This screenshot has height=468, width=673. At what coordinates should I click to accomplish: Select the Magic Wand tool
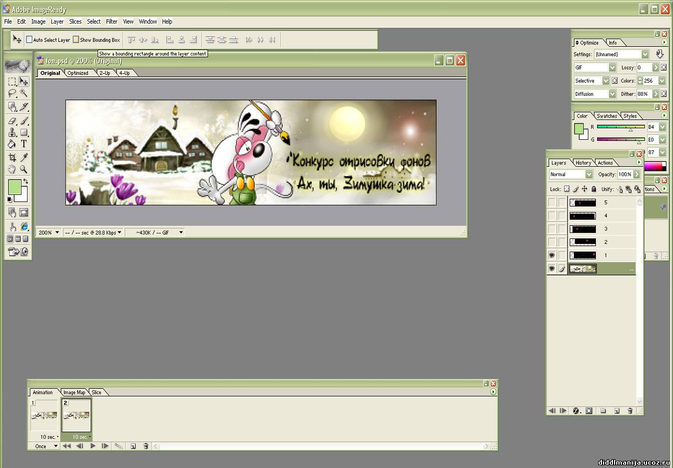(x=24, y=94)
